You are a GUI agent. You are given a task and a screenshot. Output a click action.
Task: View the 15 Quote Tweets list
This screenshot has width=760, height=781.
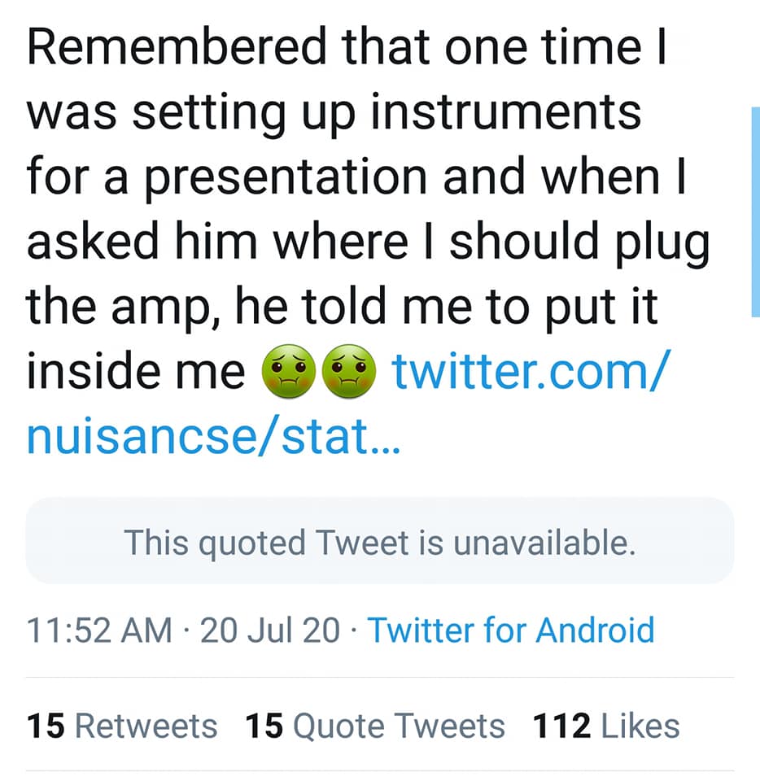pos(374,726)
